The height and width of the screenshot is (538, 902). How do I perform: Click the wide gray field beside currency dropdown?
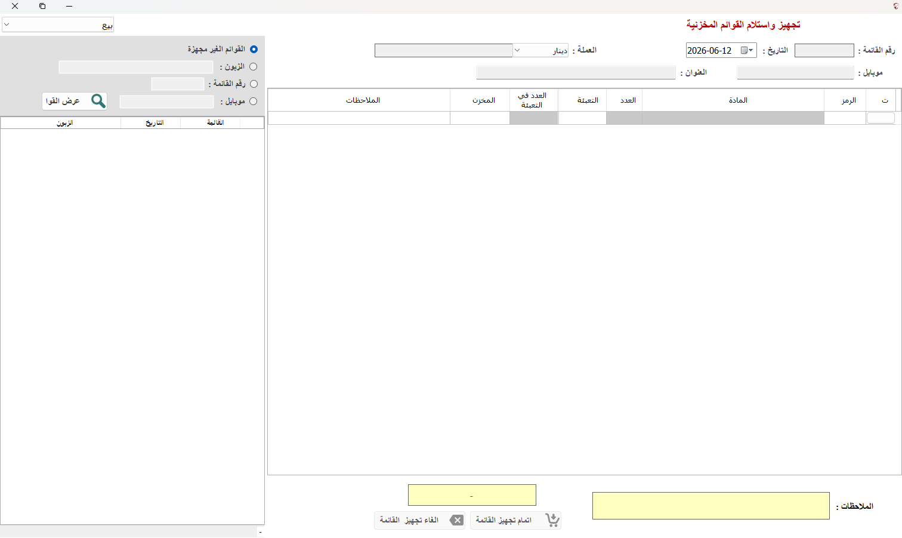point(444,50)
